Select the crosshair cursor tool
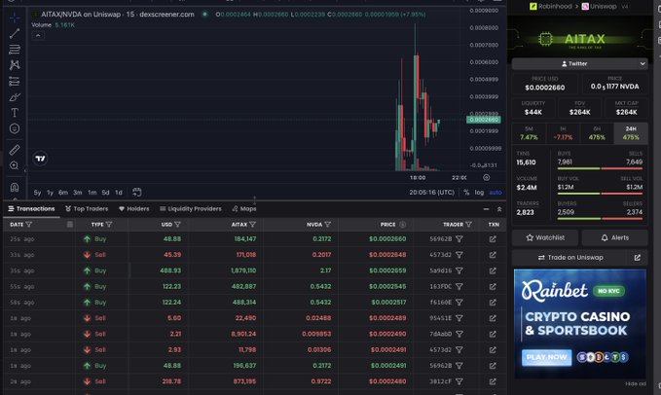 [x=15, y=18]
